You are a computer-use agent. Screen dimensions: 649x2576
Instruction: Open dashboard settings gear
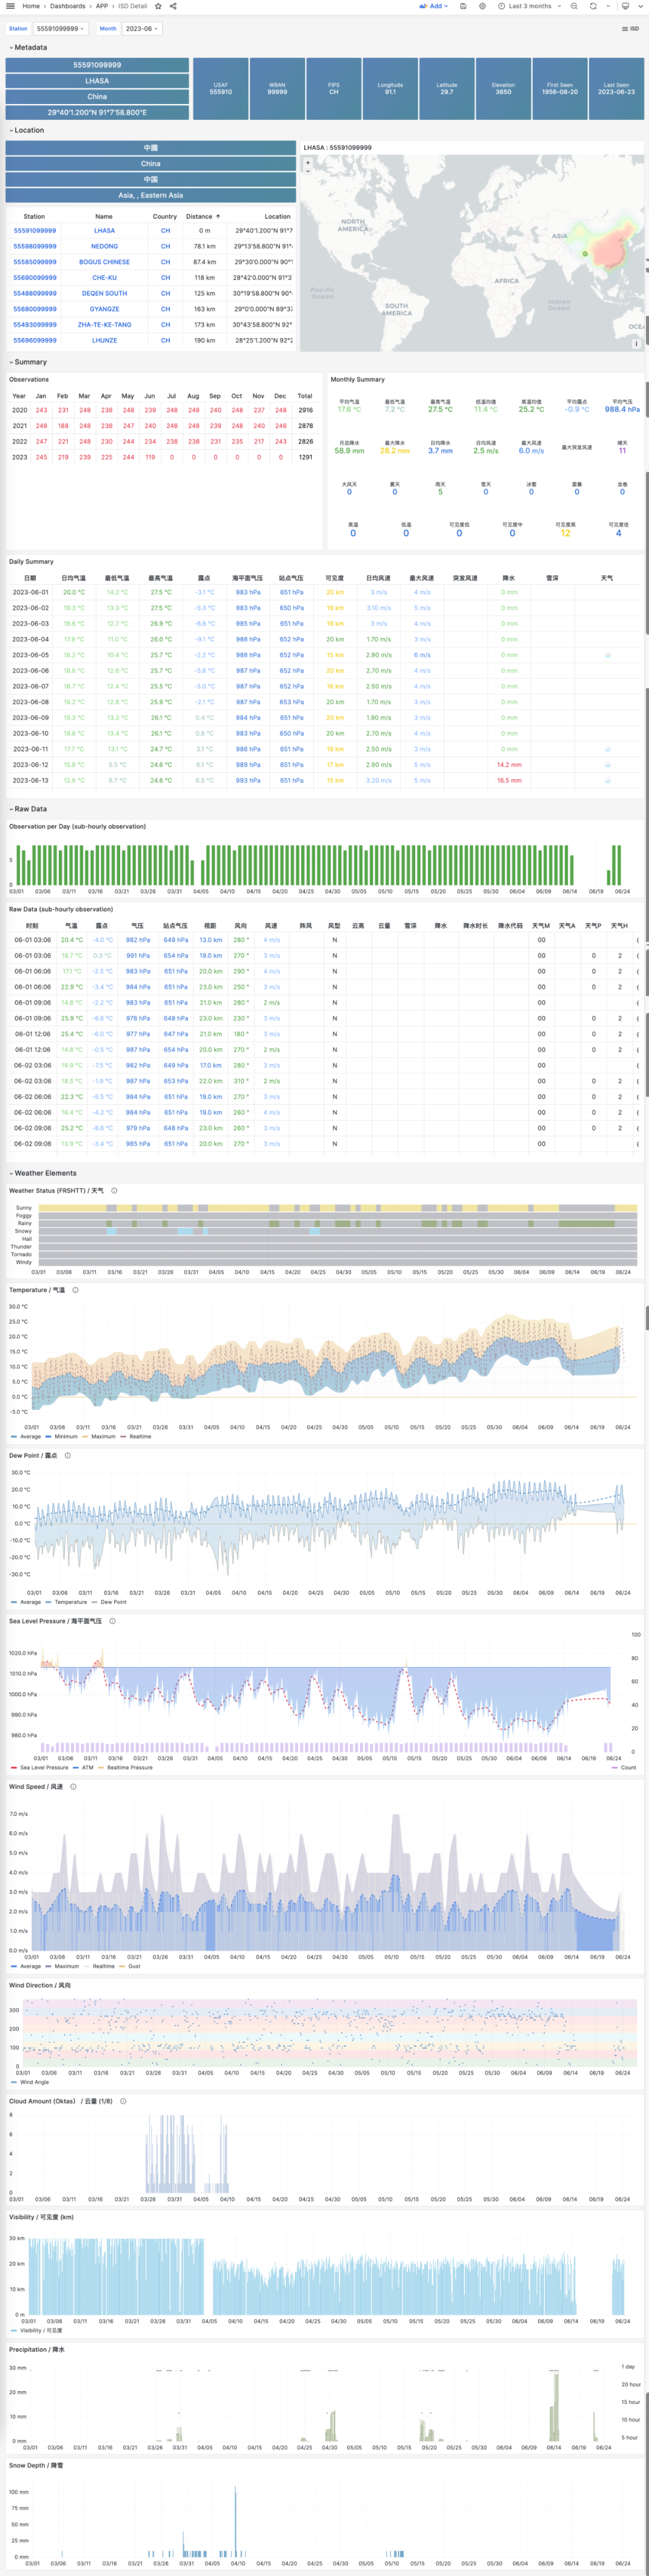pos(483,6)
